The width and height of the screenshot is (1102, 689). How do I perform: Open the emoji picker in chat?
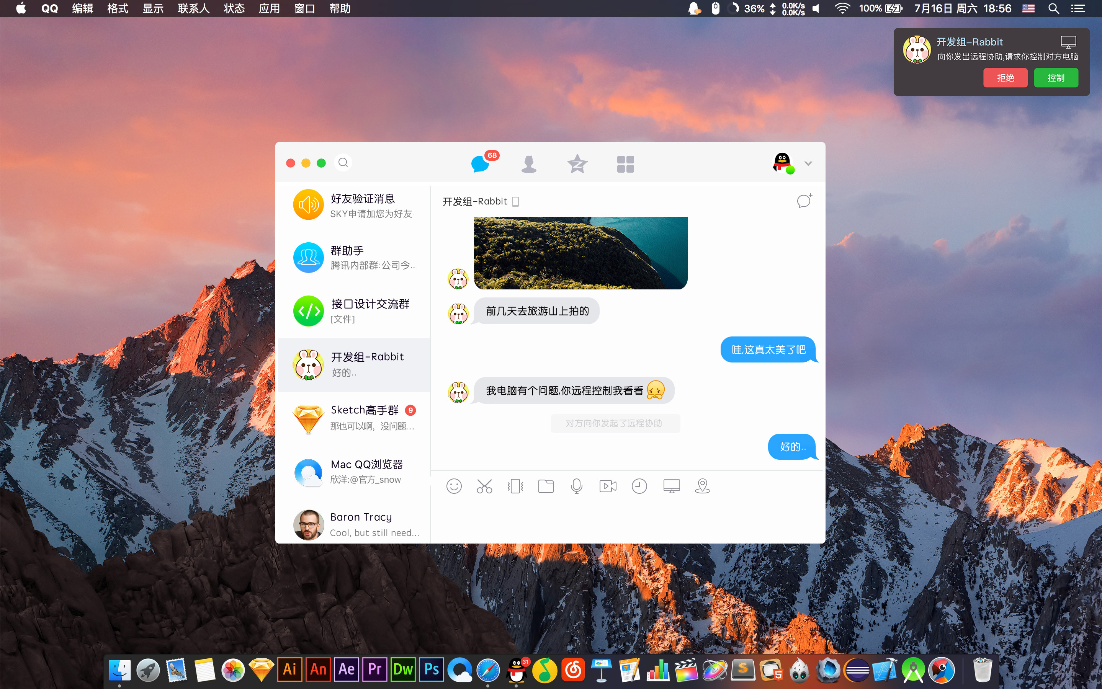click(x=454, y=486)
